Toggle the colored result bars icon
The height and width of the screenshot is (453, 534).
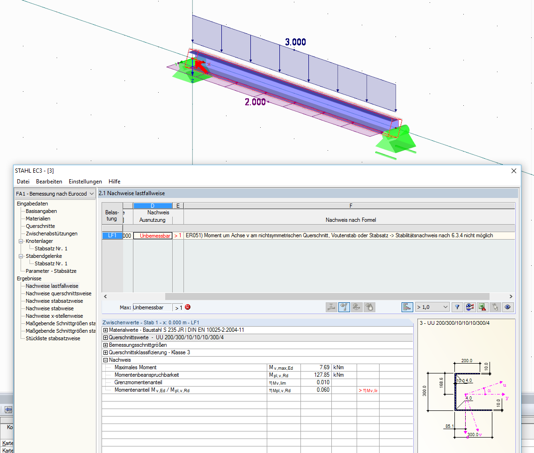407,307
